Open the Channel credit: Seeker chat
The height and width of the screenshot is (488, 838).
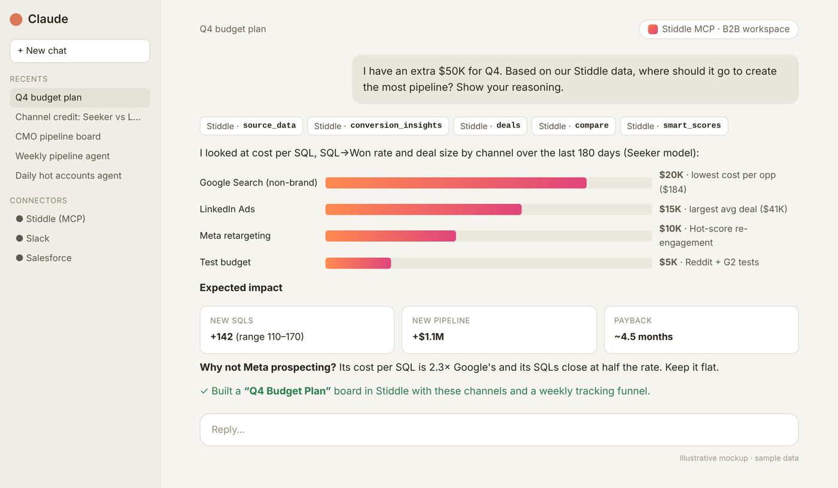click(80, 117)
